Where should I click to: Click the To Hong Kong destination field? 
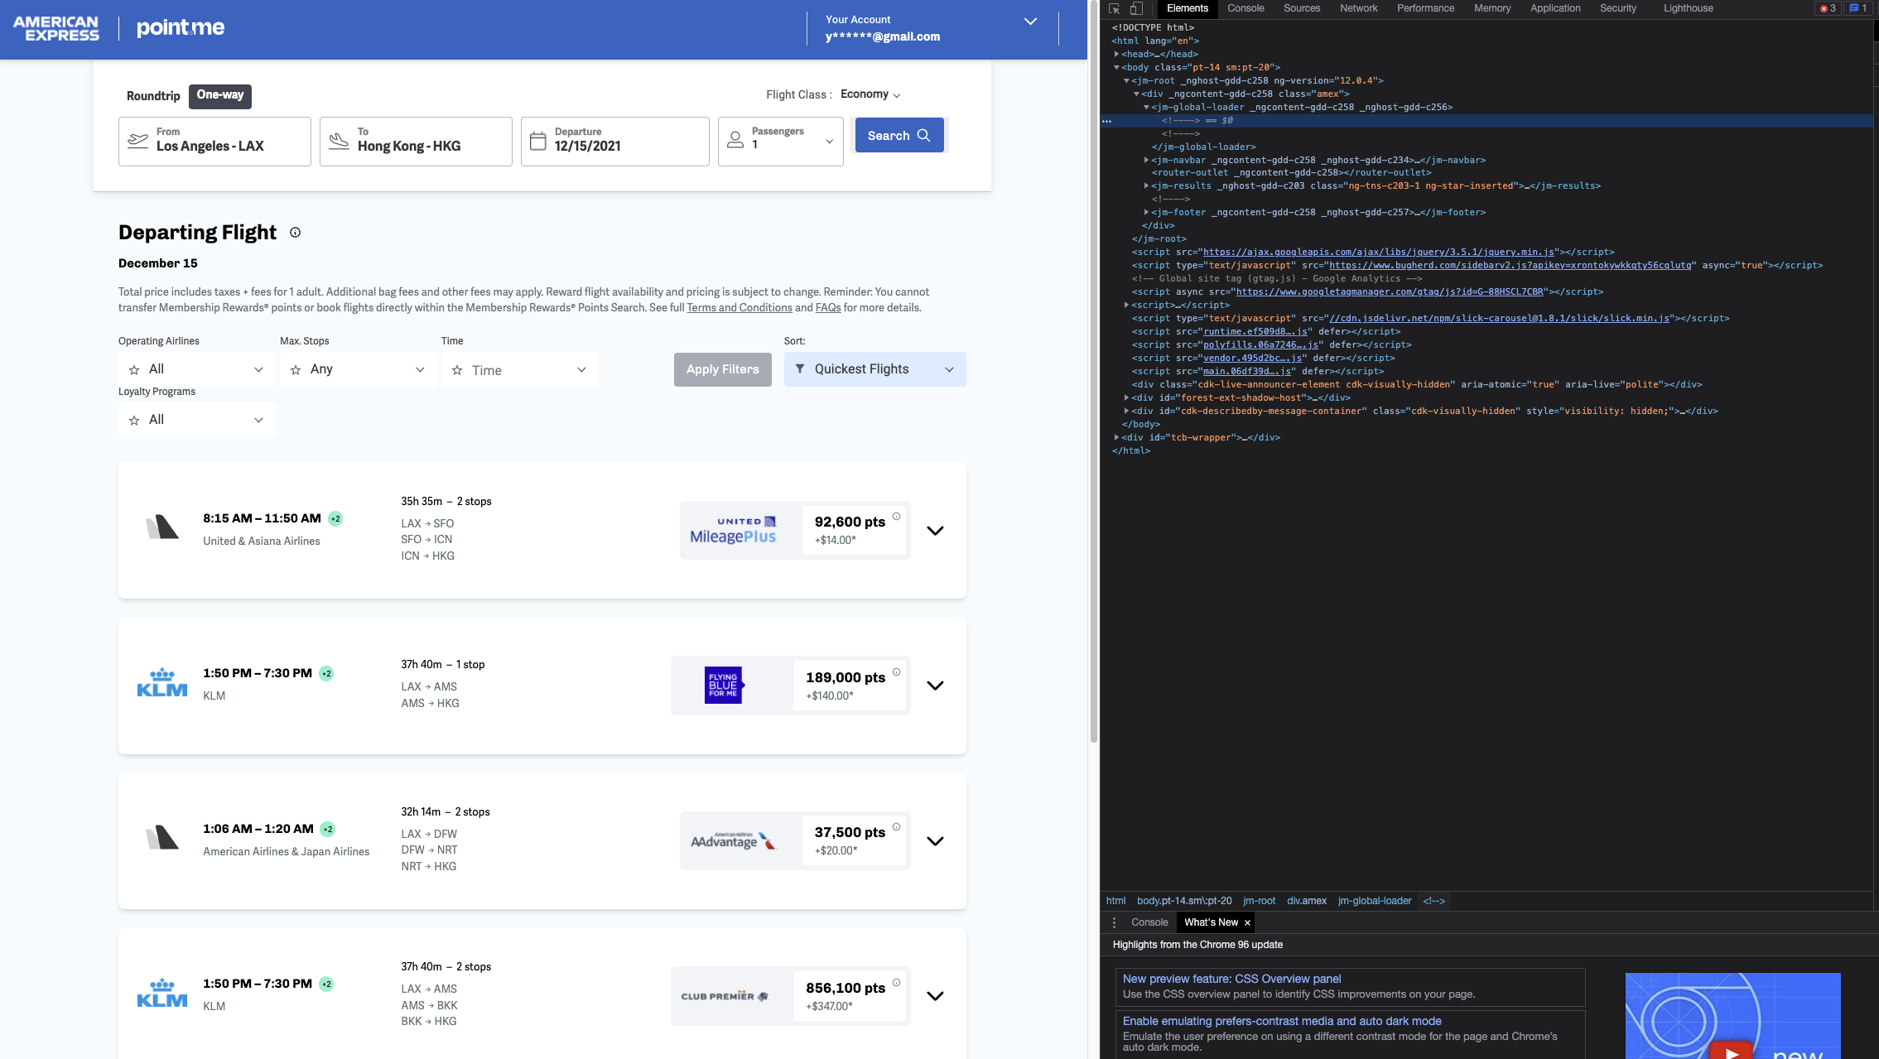[416, 142]
